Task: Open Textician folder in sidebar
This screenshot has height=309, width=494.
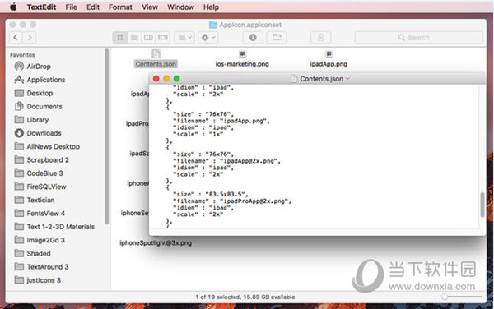Action: pos(35,200)
